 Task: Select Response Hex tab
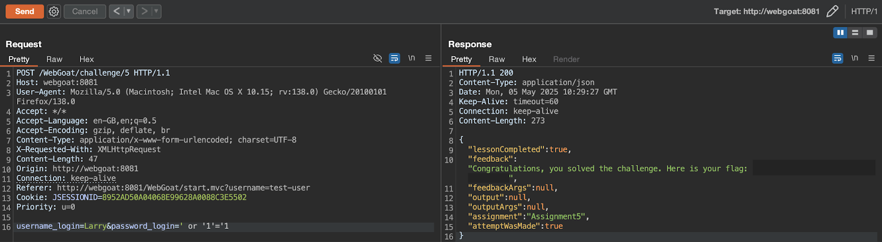pyautogui.click(x=529, y=59)
